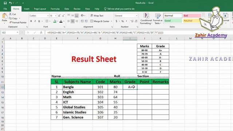Open the fill color dropdown arrow
This screenshot has width=233, height=131.
[58, 21]
